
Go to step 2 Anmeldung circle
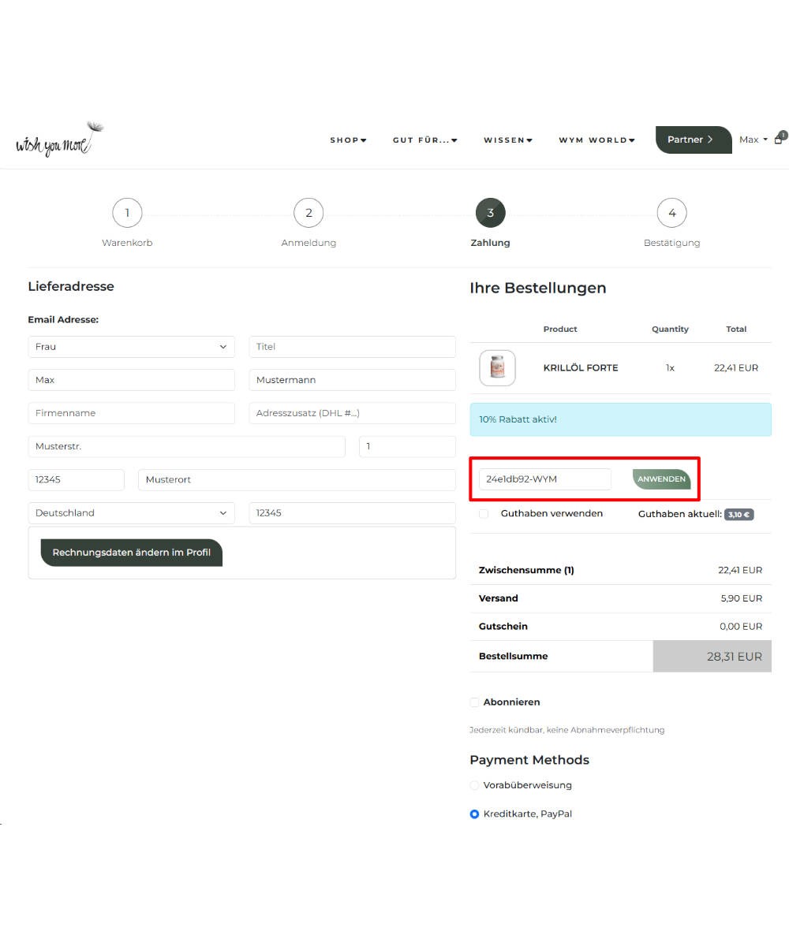click(x=308, y=213)
